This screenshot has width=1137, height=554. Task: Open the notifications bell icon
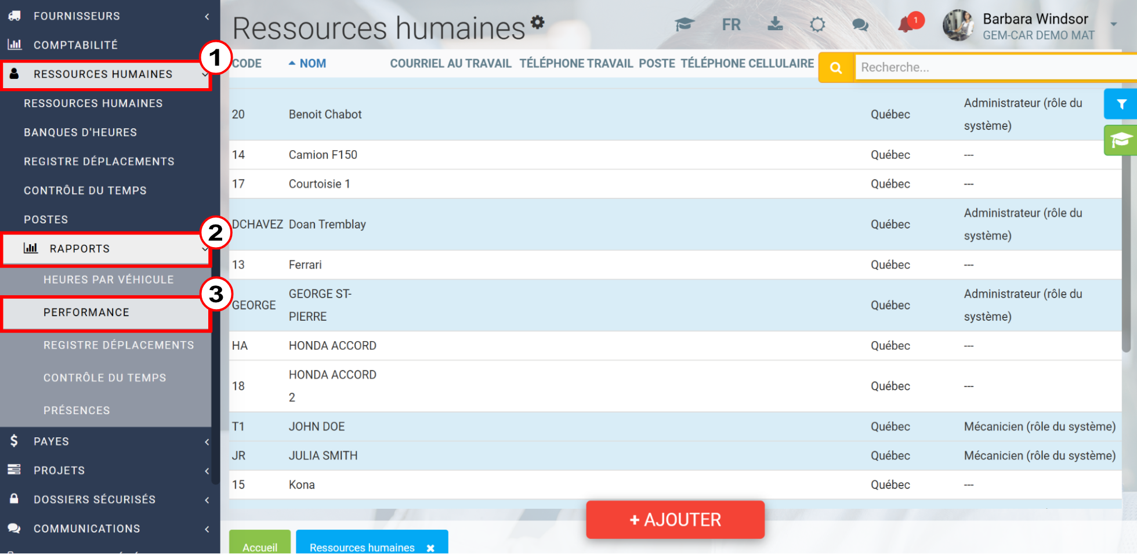point(905,24)
